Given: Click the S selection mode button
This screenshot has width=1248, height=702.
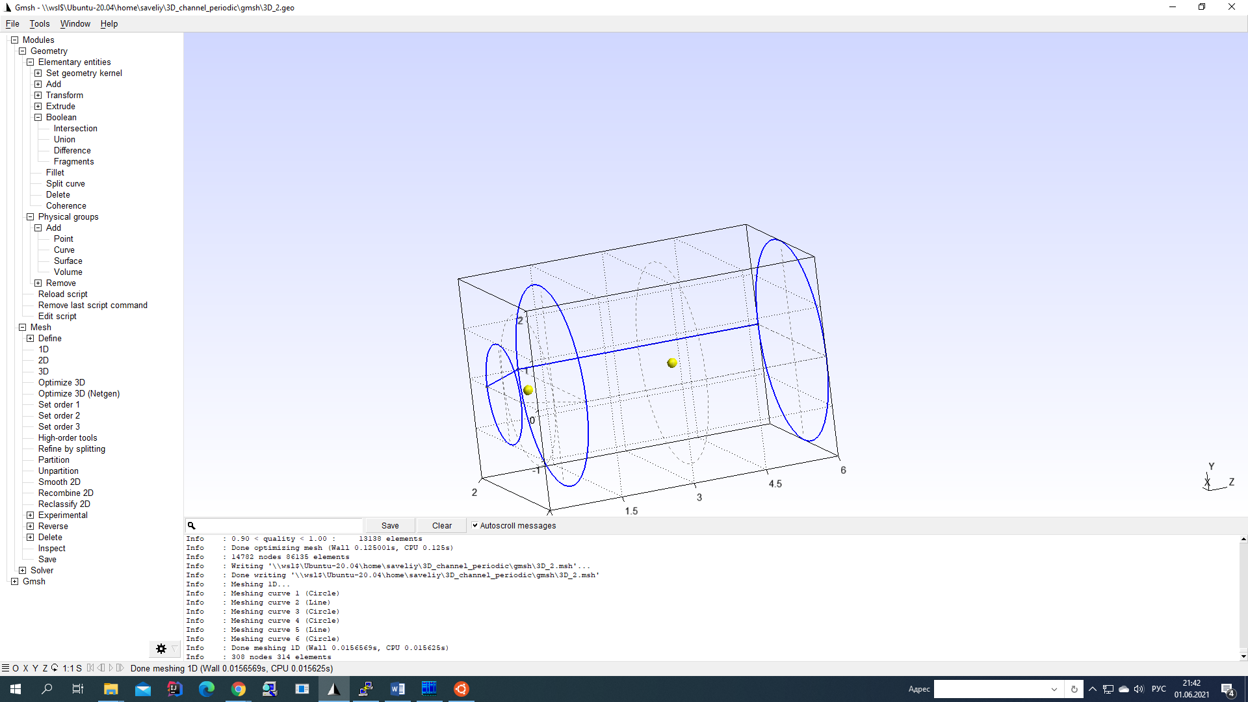Looking at the screenshot, I should [x=79, y=668].
